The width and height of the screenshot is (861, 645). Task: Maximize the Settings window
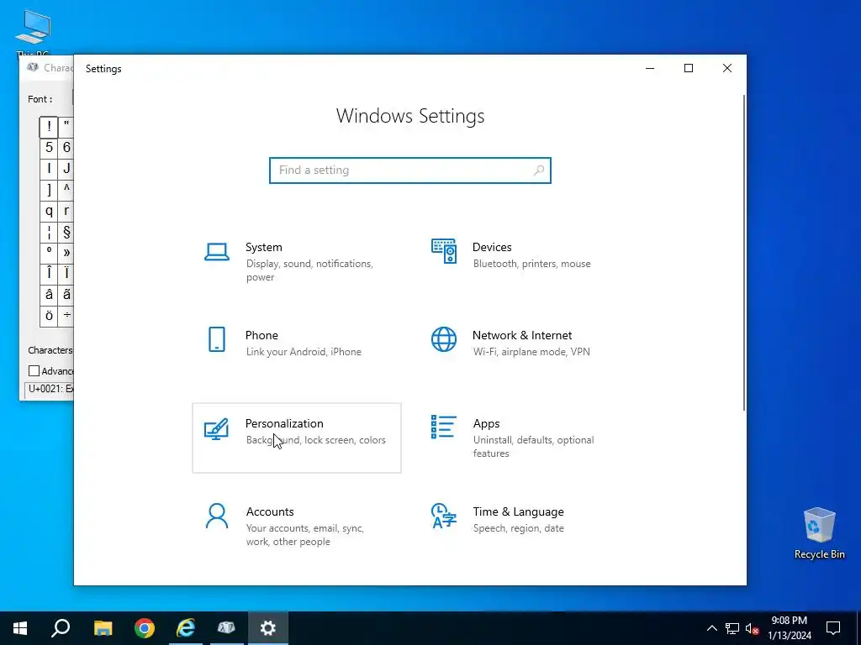[689, 69]
